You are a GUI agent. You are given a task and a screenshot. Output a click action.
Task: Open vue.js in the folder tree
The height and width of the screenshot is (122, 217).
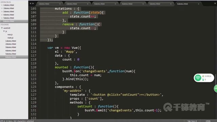click(x=10, y=35)
